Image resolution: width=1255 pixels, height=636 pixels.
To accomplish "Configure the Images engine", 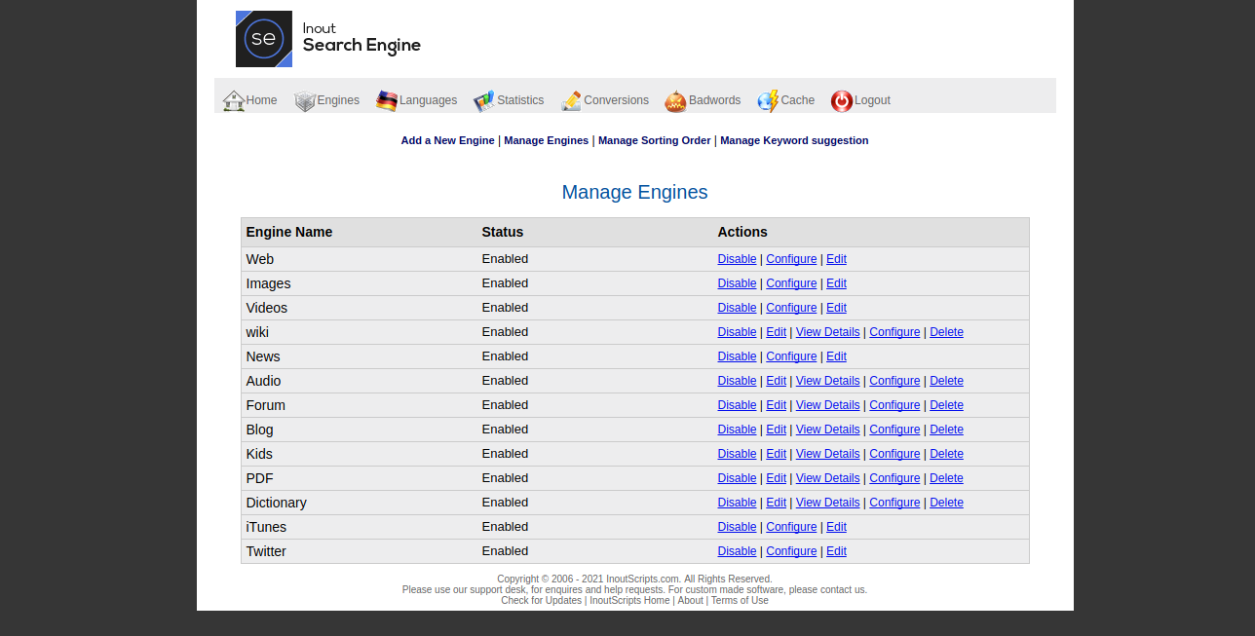I will click(791, 283).
